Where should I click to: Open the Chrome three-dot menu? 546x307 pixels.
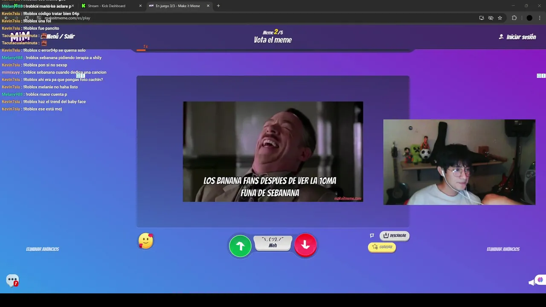coord(540,18)
